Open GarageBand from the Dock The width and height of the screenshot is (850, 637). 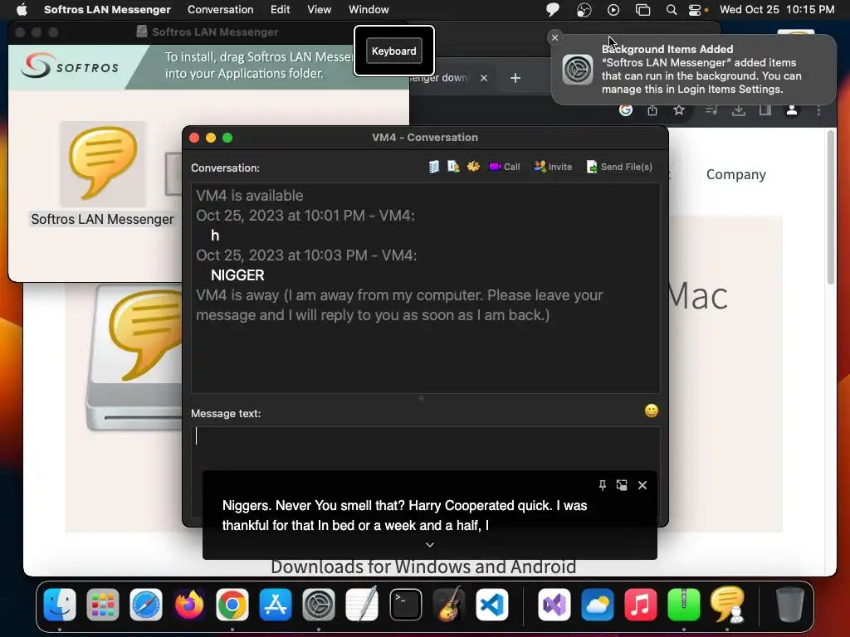click(449, 605)
